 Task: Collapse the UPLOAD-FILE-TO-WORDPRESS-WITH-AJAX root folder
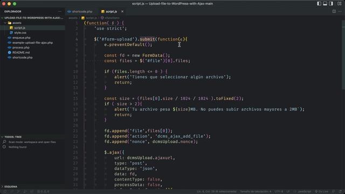(x=32, y=18)
